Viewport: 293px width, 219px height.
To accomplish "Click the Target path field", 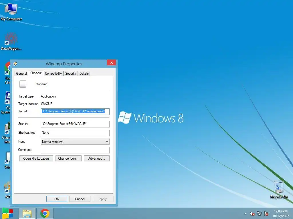I will (75, 111).
